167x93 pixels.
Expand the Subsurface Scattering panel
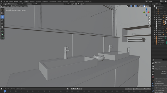pos(156,86)
